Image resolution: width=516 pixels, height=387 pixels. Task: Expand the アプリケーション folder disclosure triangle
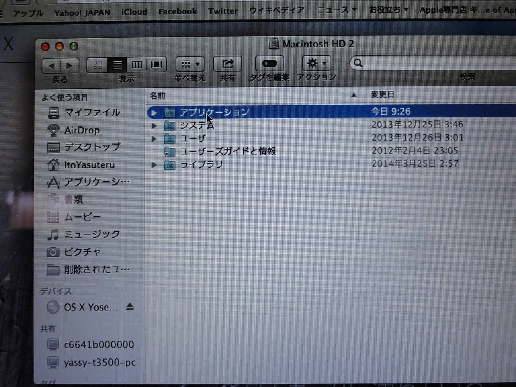pyautogui.click(x=154, y=113)
